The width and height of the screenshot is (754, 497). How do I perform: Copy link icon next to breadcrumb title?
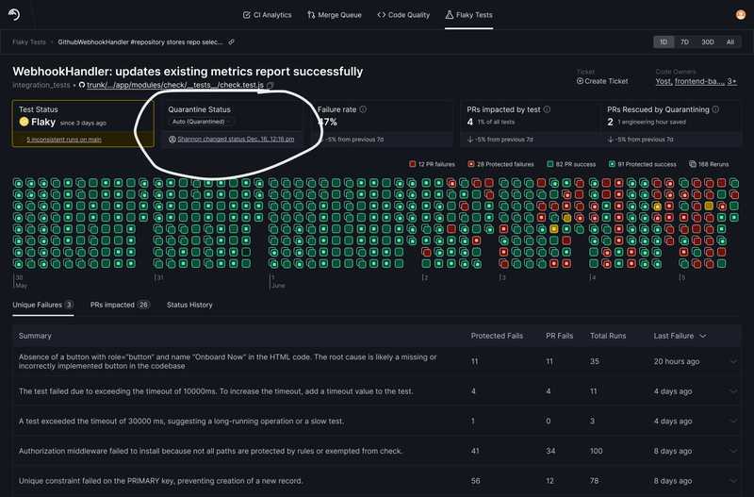231,41
